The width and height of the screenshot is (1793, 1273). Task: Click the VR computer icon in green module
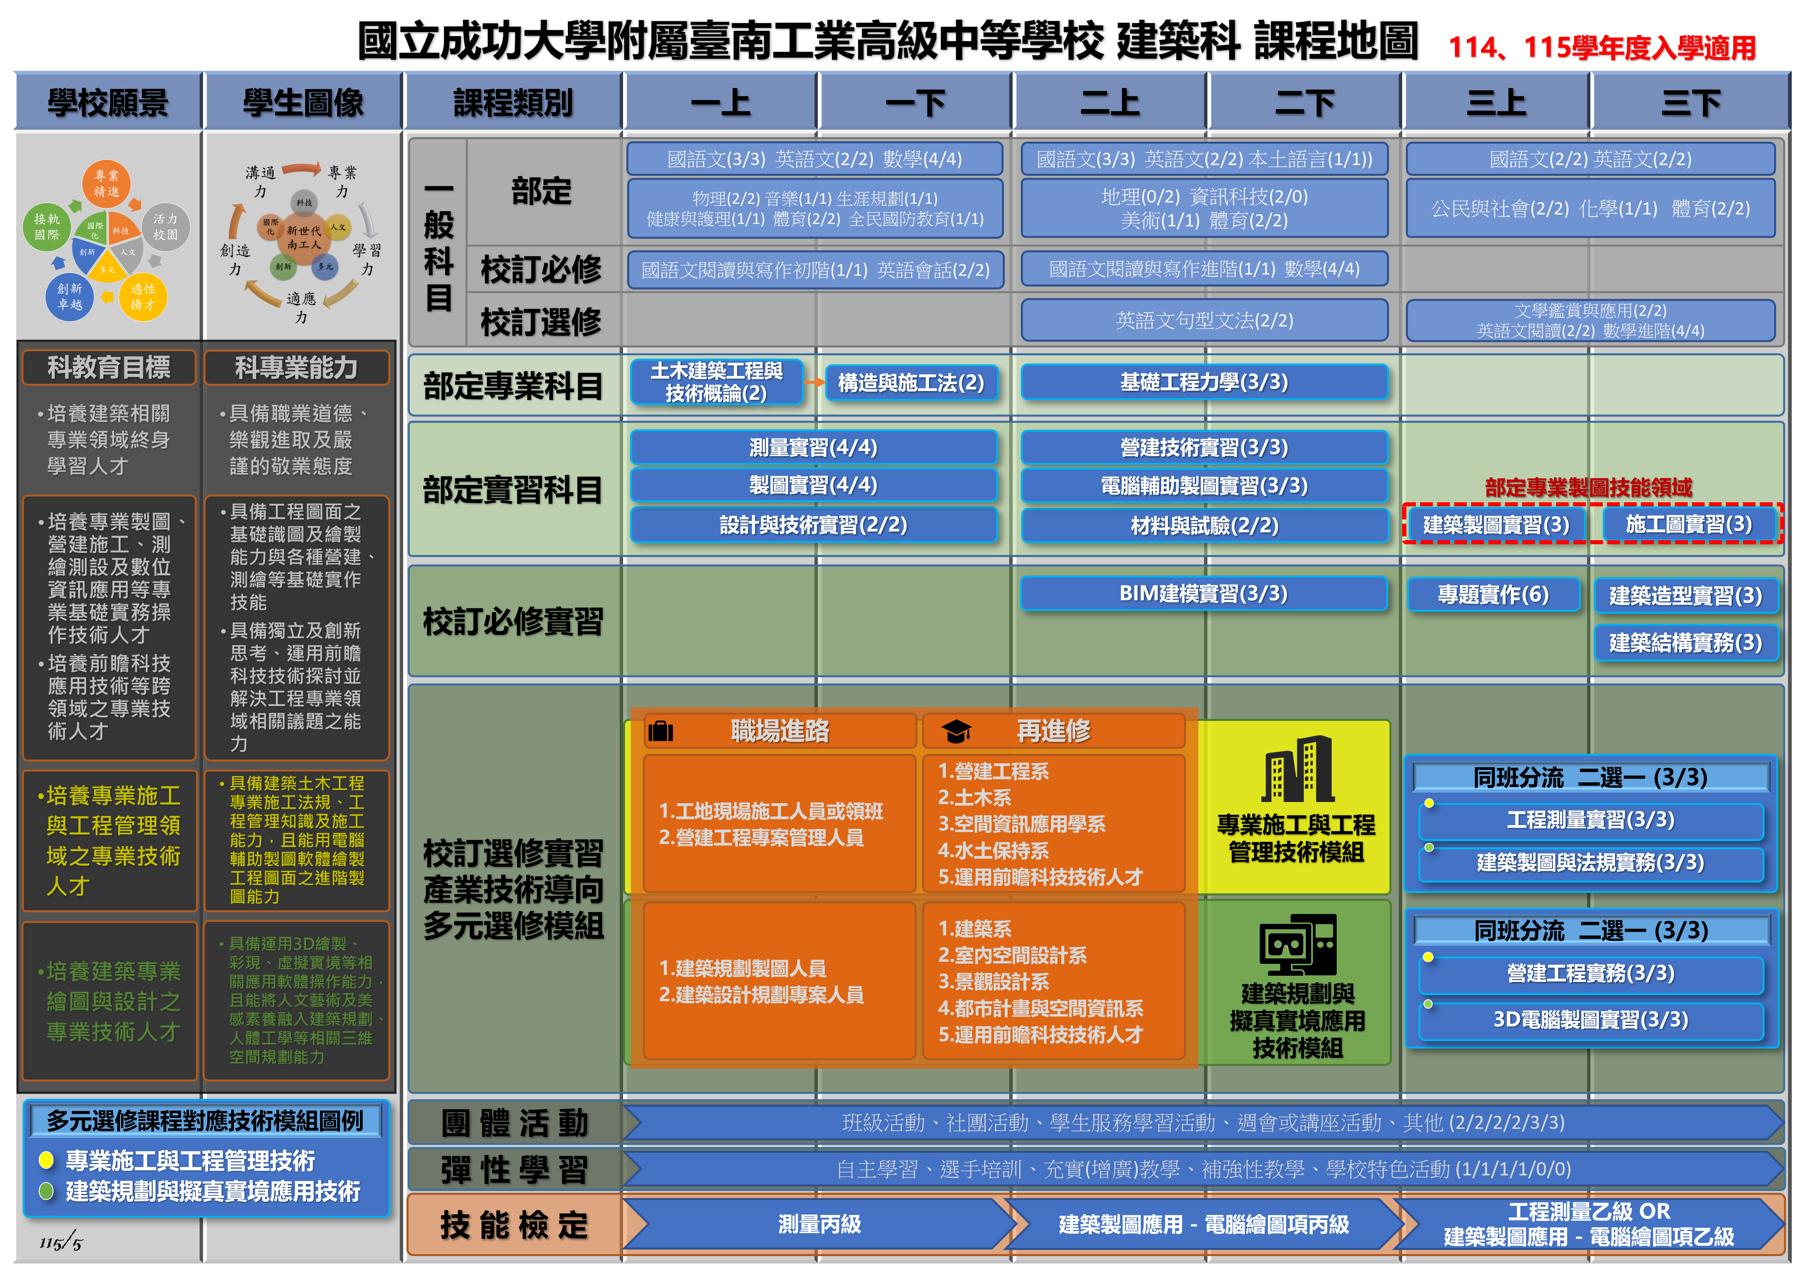(1298, 944)
